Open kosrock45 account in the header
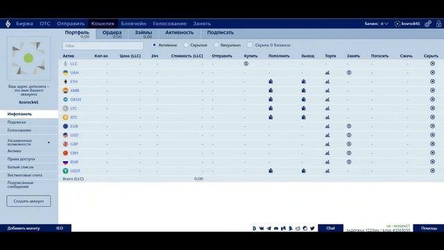Screen dimensions: 444x250 (407, 24)
